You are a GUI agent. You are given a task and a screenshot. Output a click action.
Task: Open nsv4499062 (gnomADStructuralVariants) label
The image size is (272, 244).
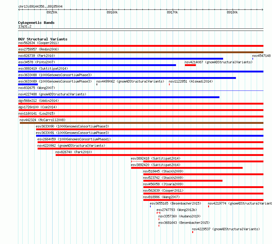[x=130, y=81]
